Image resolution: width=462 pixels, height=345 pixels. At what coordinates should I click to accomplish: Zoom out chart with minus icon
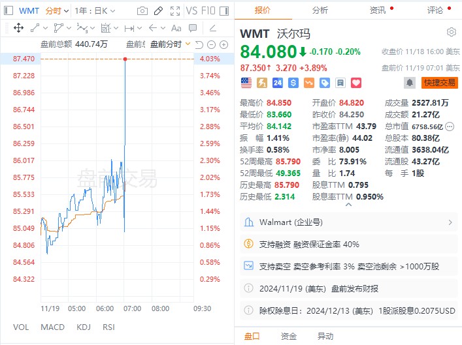coord(211,45)
